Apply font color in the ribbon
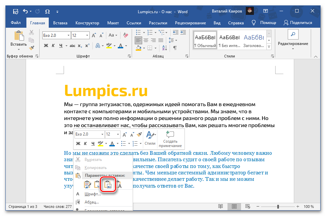 121,46
